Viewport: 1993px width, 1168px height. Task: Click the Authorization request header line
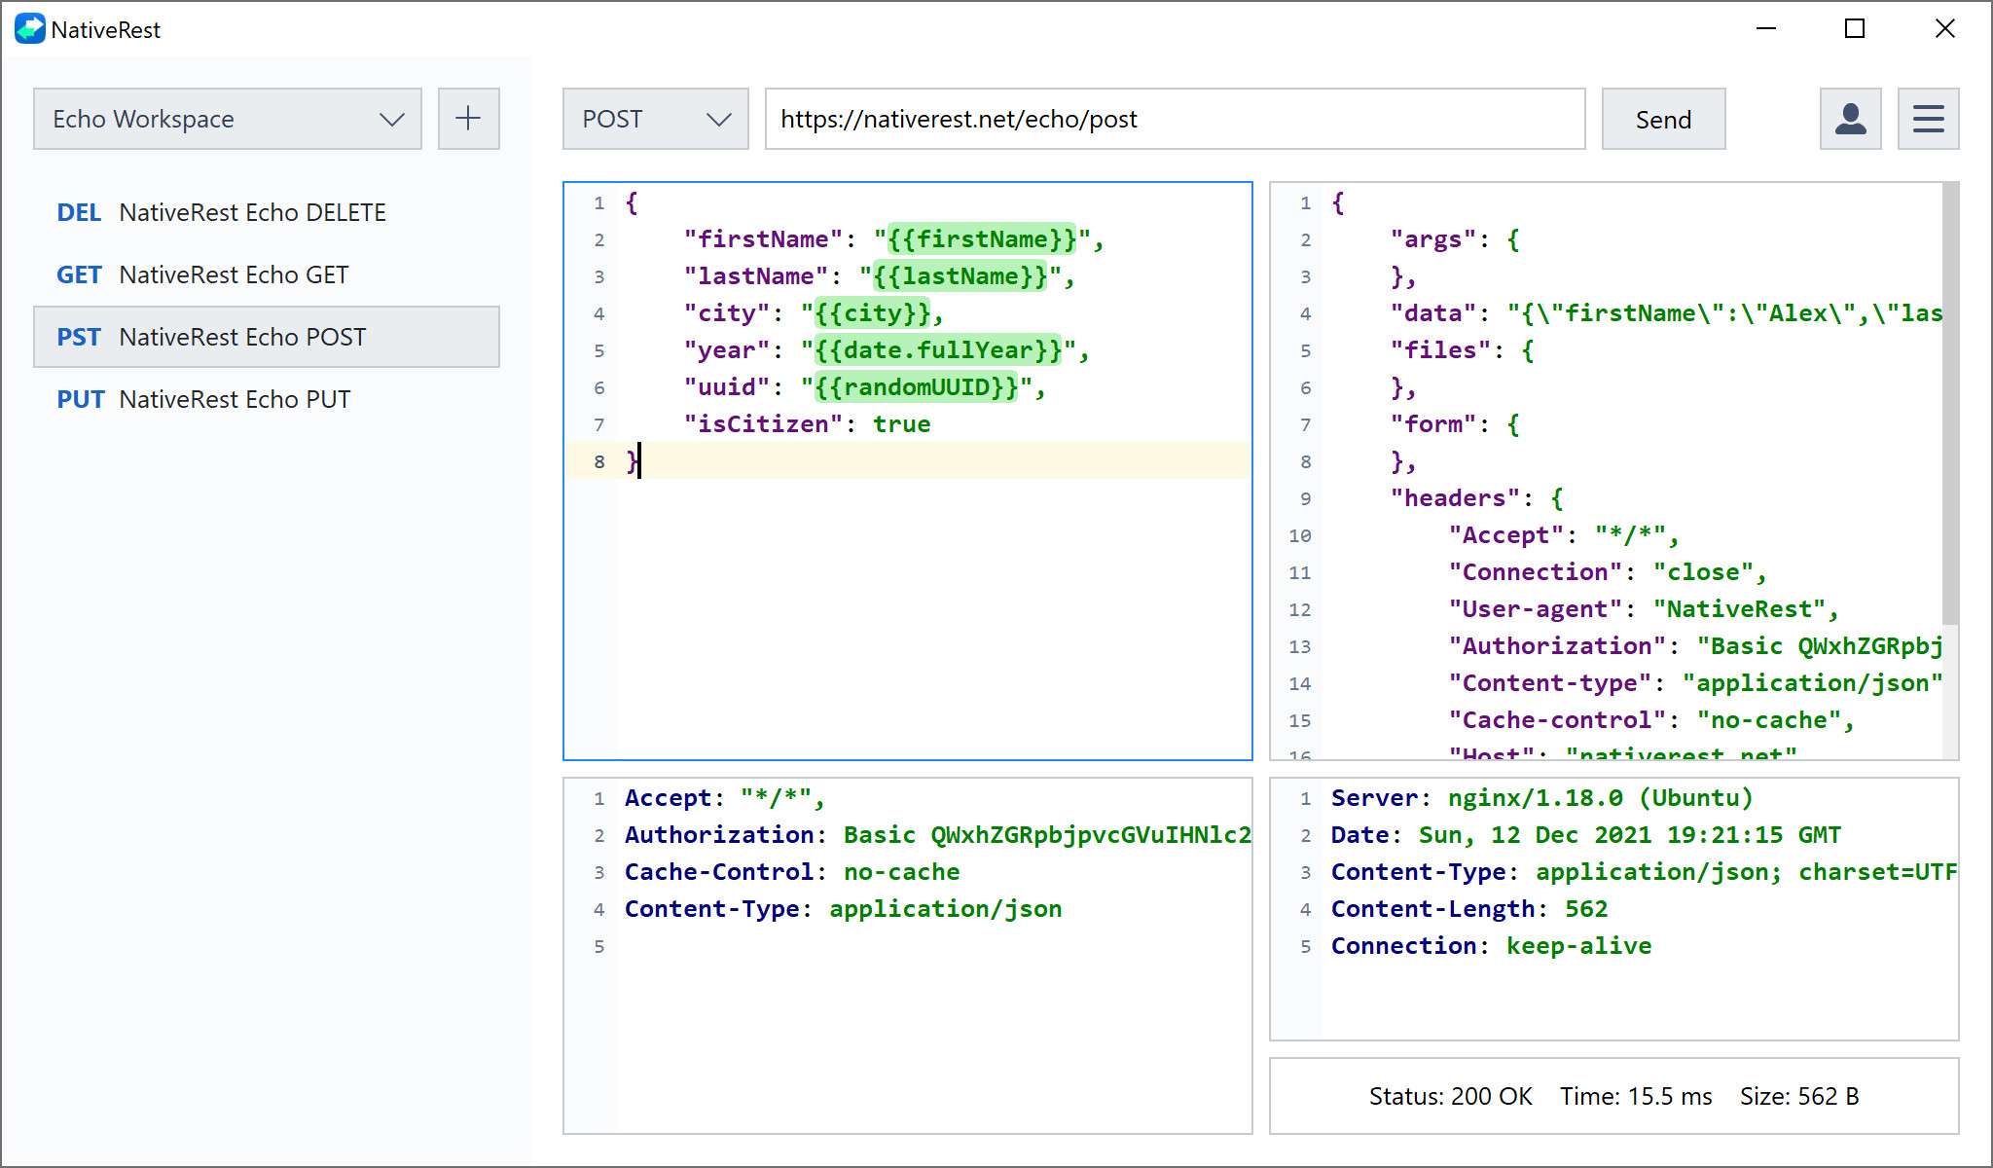(x=937, y=835)
